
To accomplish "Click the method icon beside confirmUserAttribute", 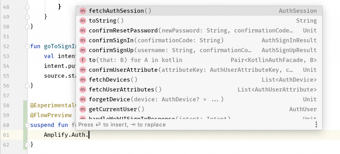I will (x=83, y=70).
